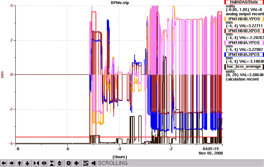This screenshot has height=167, width=264.
Task: Select the IPM1H04B.XPOS legend entry
Action: coord(244,31)
